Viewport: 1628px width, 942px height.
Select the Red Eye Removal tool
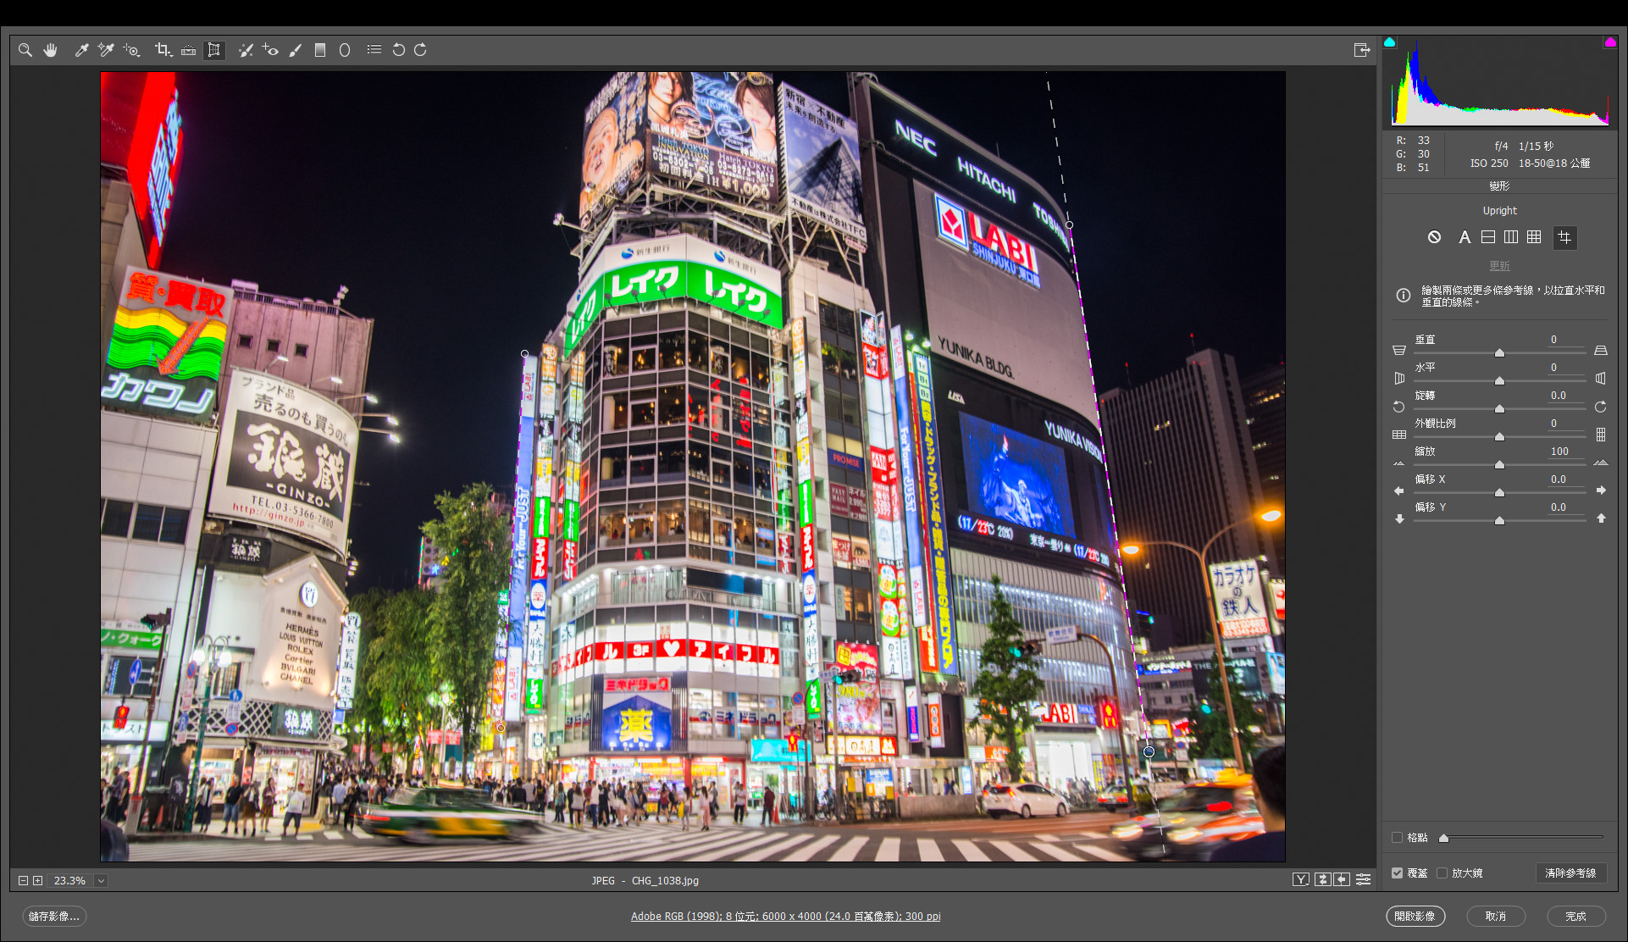pyautogui.click(x=270, y=50)
